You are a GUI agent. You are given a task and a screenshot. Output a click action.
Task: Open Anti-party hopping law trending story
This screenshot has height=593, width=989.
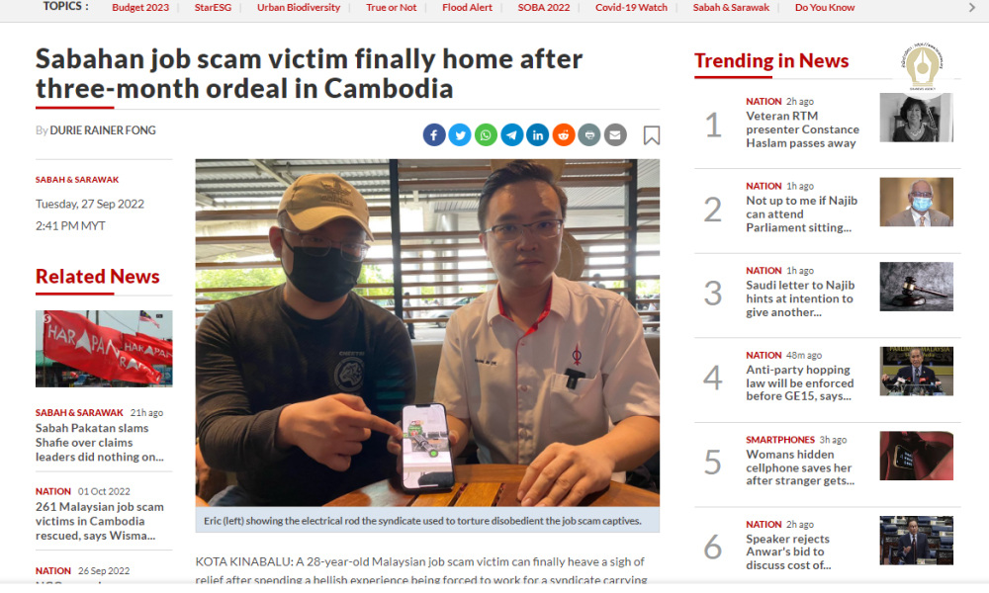[x=800, y=382]
